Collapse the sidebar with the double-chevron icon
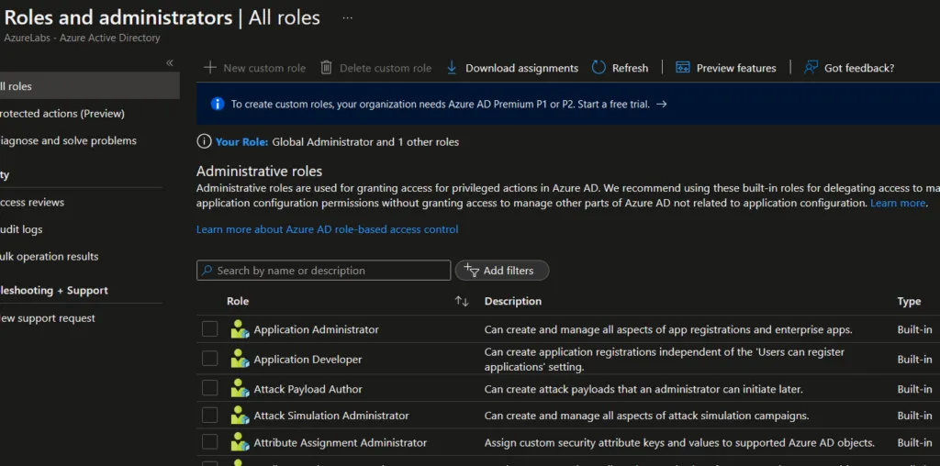The width and height of the screenshot is (940, 466). pyautogui.click(x=170, y=63)
